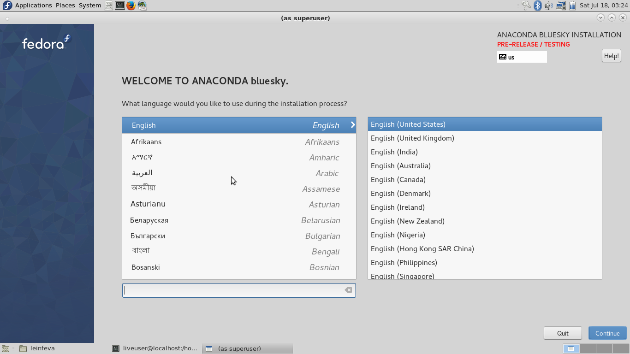Clear the language search field
Viewport: 630px width, 354px height.
point(348,290)
